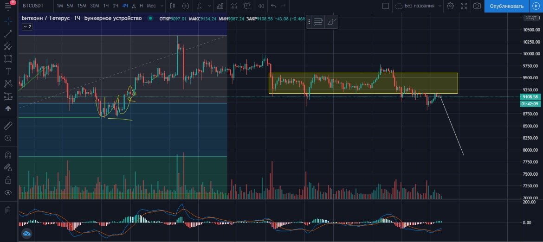The width and height of the screenshot is (543, 242).
Task: Select the 15М timeframe
Action: pos(82,6)
